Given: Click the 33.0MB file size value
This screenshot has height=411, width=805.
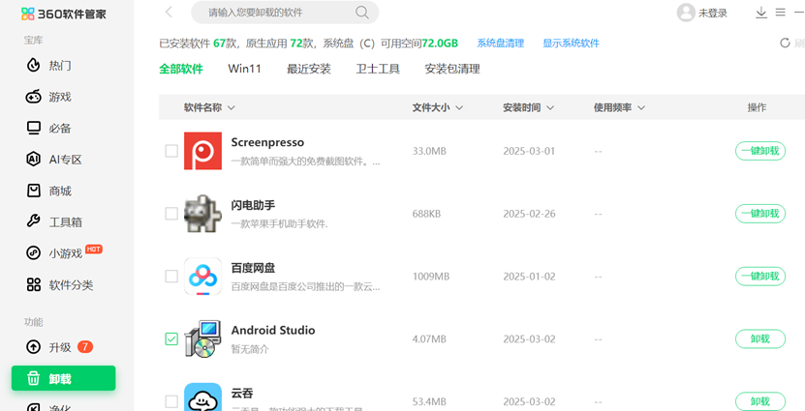Looking at the screenshot, I should coord(429,151).
